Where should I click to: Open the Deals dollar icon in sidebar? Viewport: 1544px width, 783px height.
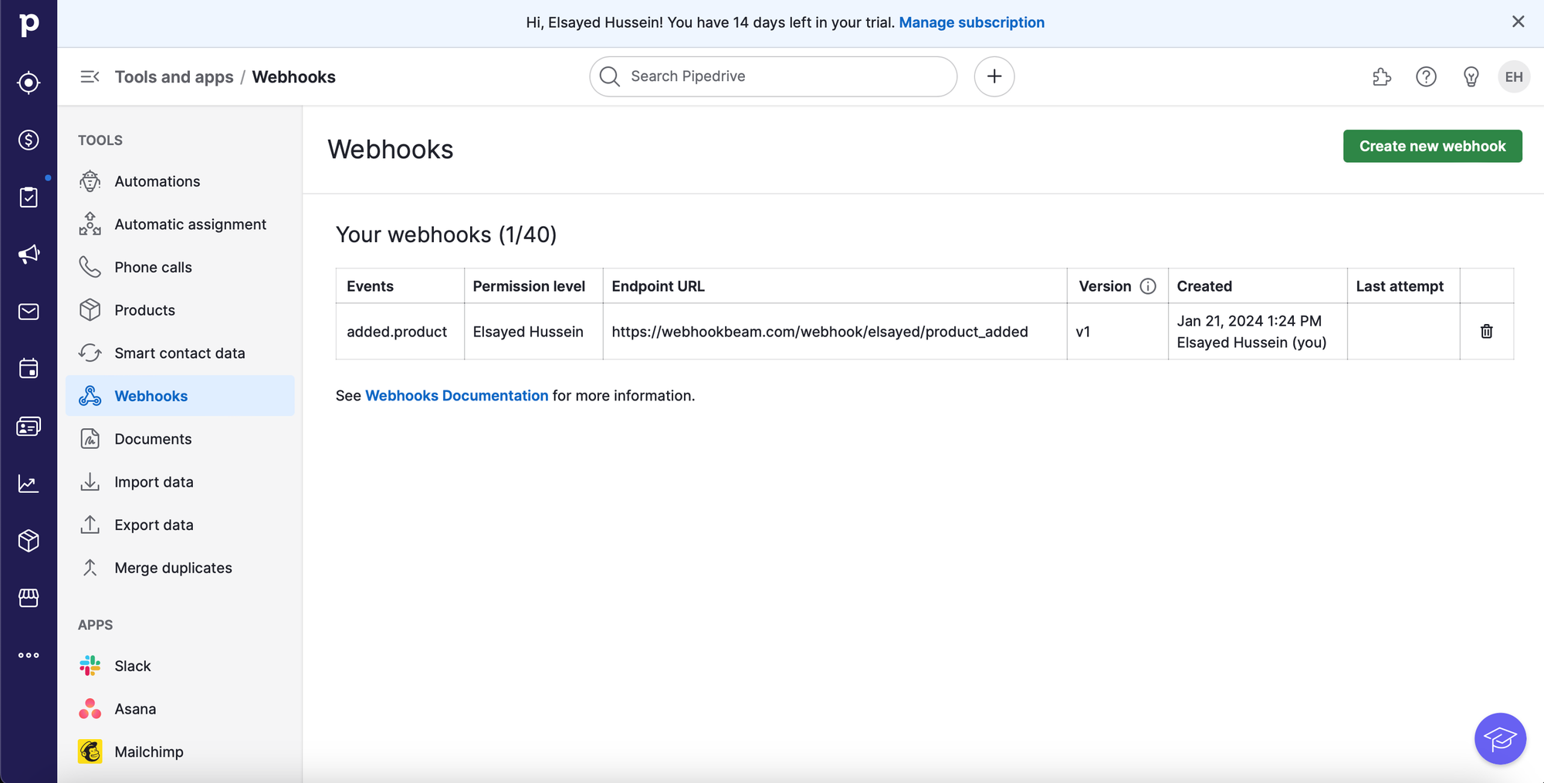coord(29,140)
